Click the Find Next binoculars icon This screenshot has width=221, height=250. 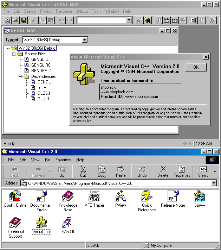click(x=139, y=20)
